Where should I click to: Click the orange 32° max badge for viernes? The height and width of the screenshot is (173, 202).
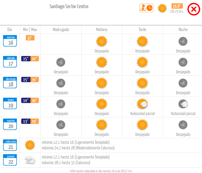pyautogui.click(x=30, y=38)
